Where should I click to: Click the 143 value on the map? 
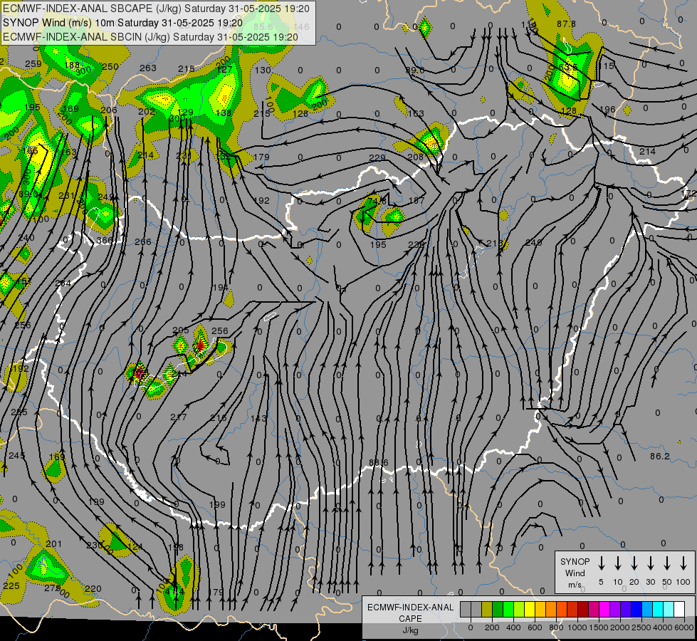point(258,418)
